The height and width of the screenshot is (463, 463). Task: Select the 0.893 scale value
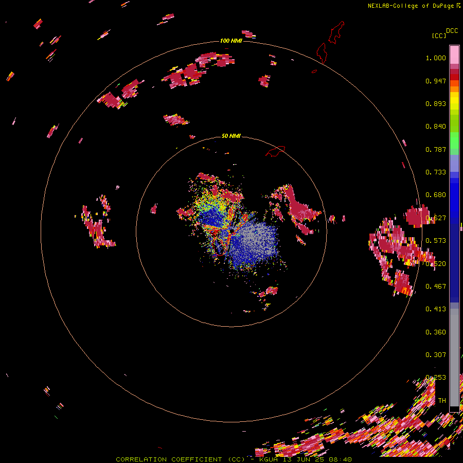436,103
